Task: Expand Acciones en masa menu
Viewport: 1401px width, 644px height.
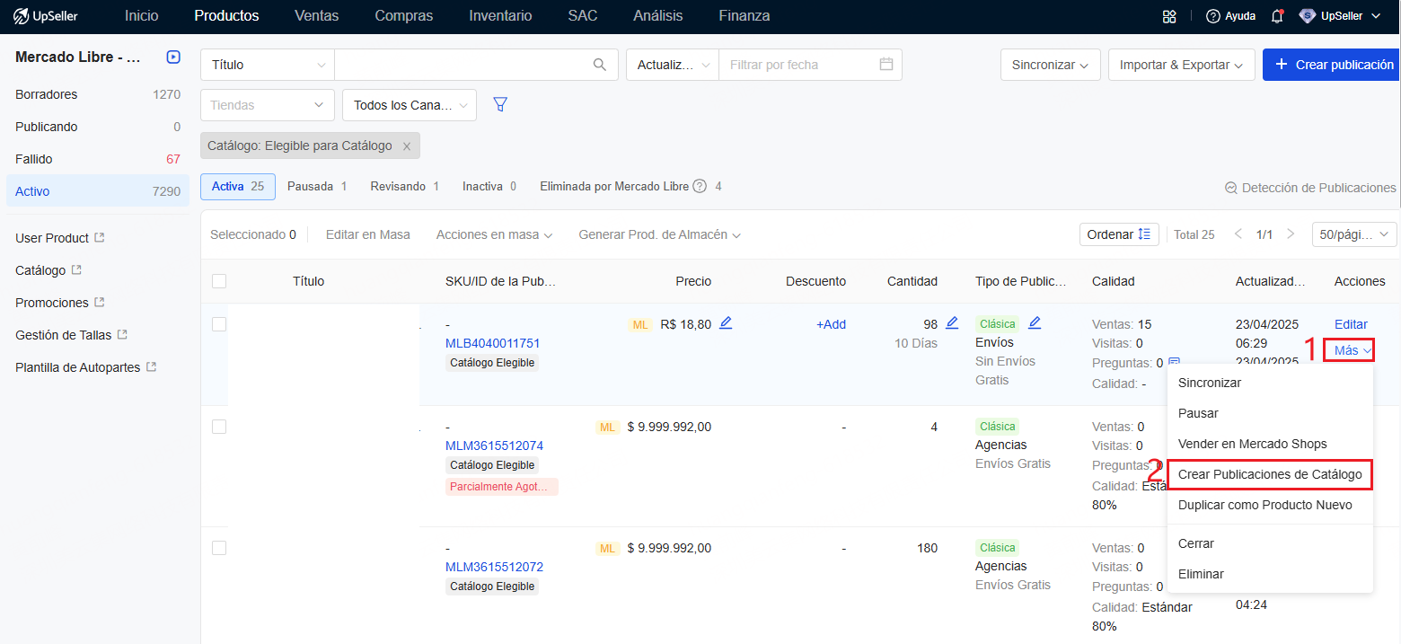Action: coord(494,234)
